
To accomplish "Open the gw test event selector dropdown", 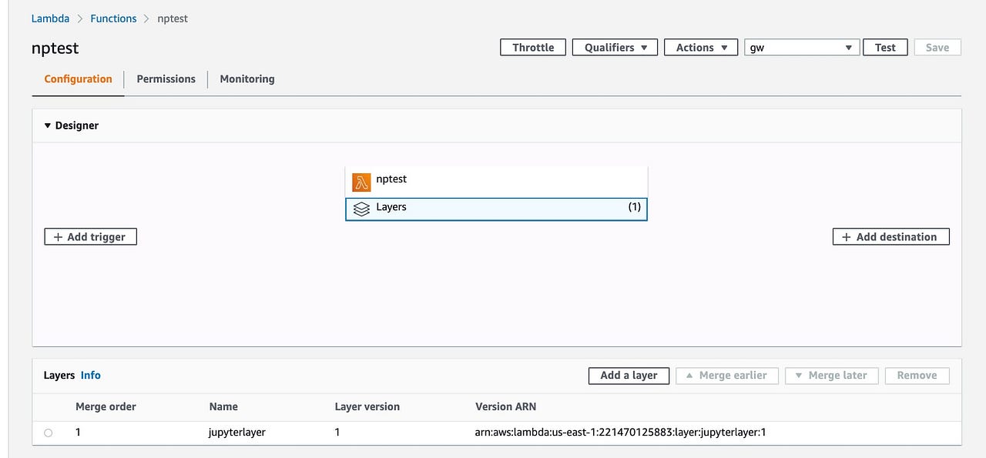I will click(x=801, y=47).
